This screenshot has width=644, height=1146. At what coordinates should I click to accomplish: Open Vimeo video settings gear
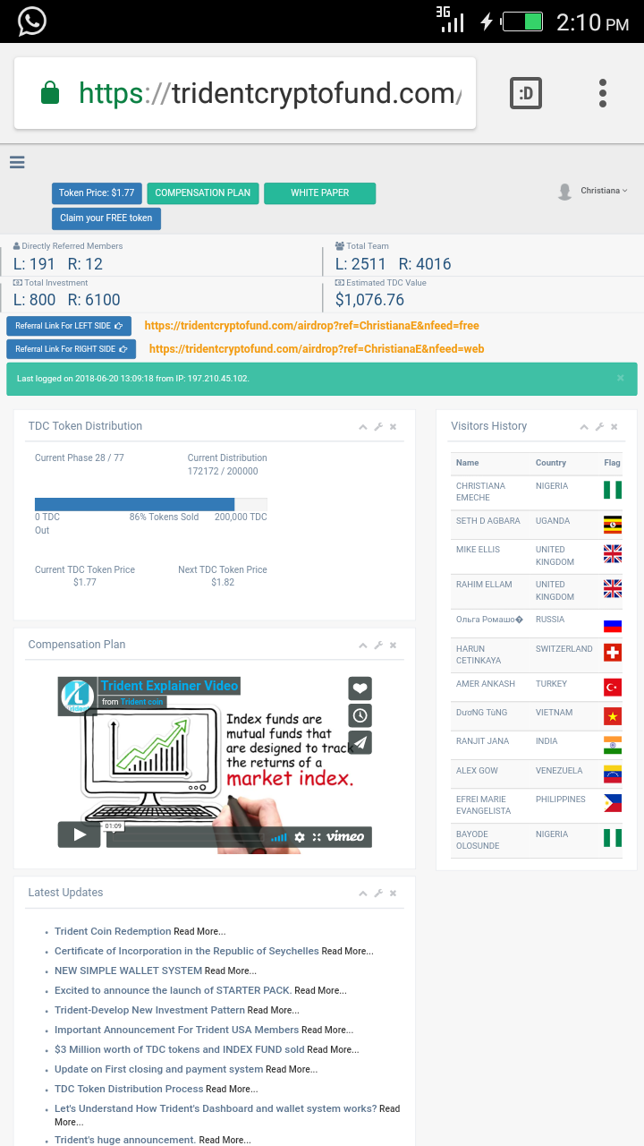point(300,836)
